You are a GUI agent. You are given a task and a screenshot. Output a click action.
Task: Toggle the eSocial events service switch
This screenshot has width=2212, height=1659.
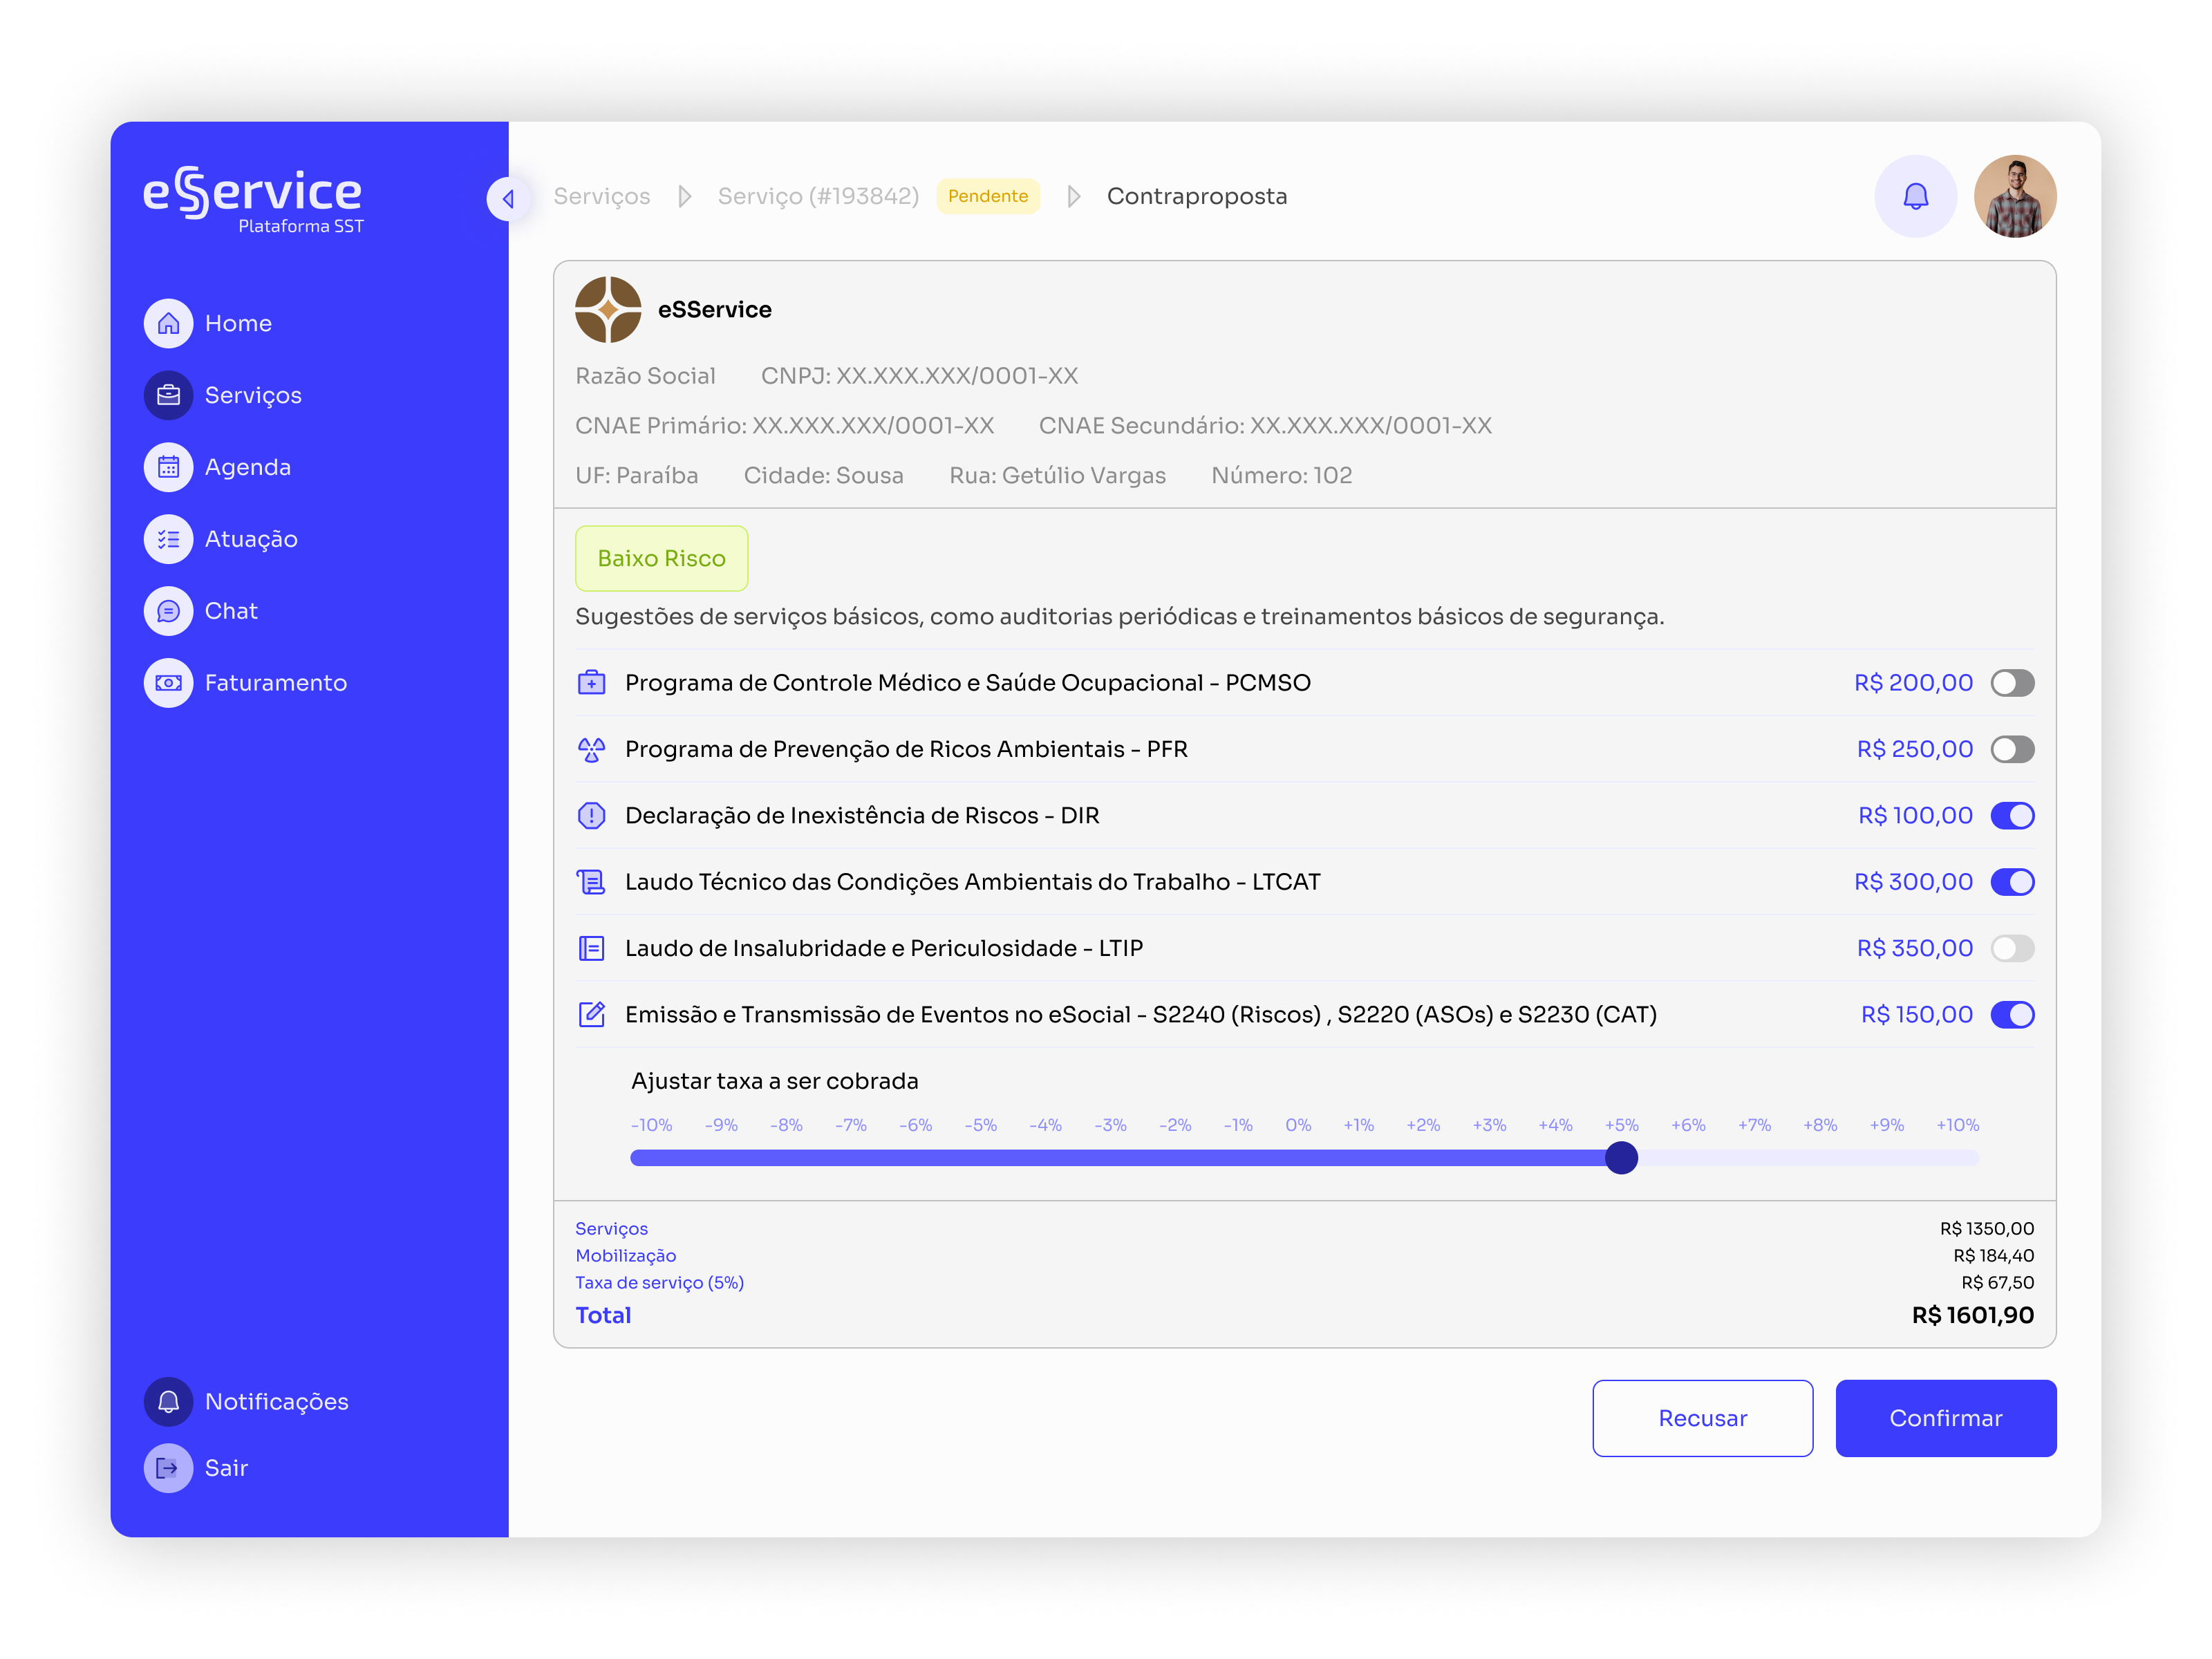pos(2012,1015)
